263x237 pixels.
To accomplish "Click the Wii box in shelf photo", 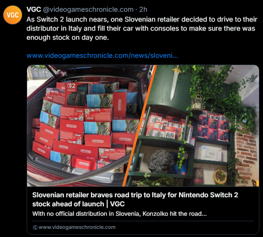I will [x=211, y=153].
